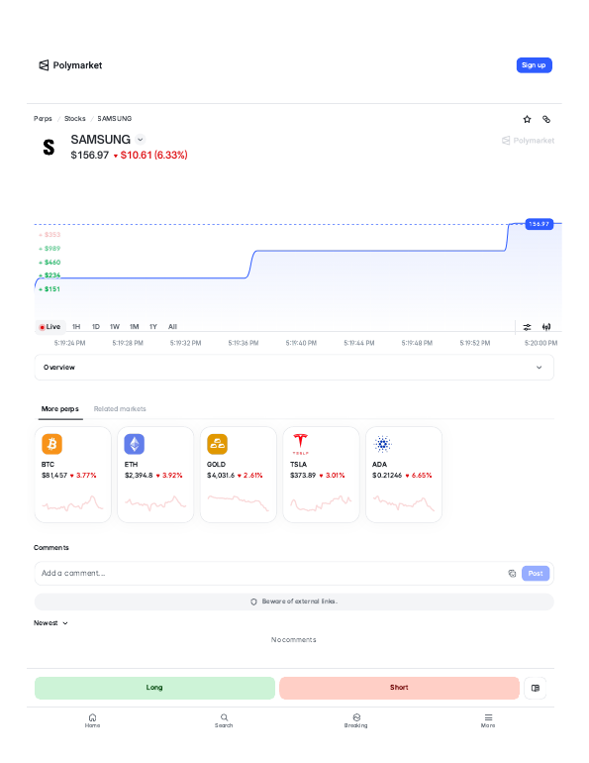Select the 1W chart range
Screen dimensions: 589x763
point(115,327)
